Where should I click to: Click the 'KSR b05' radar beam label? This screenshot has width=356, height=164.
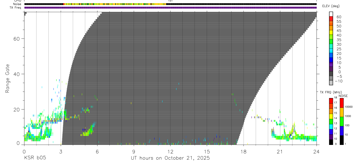[x=35, y=158]
